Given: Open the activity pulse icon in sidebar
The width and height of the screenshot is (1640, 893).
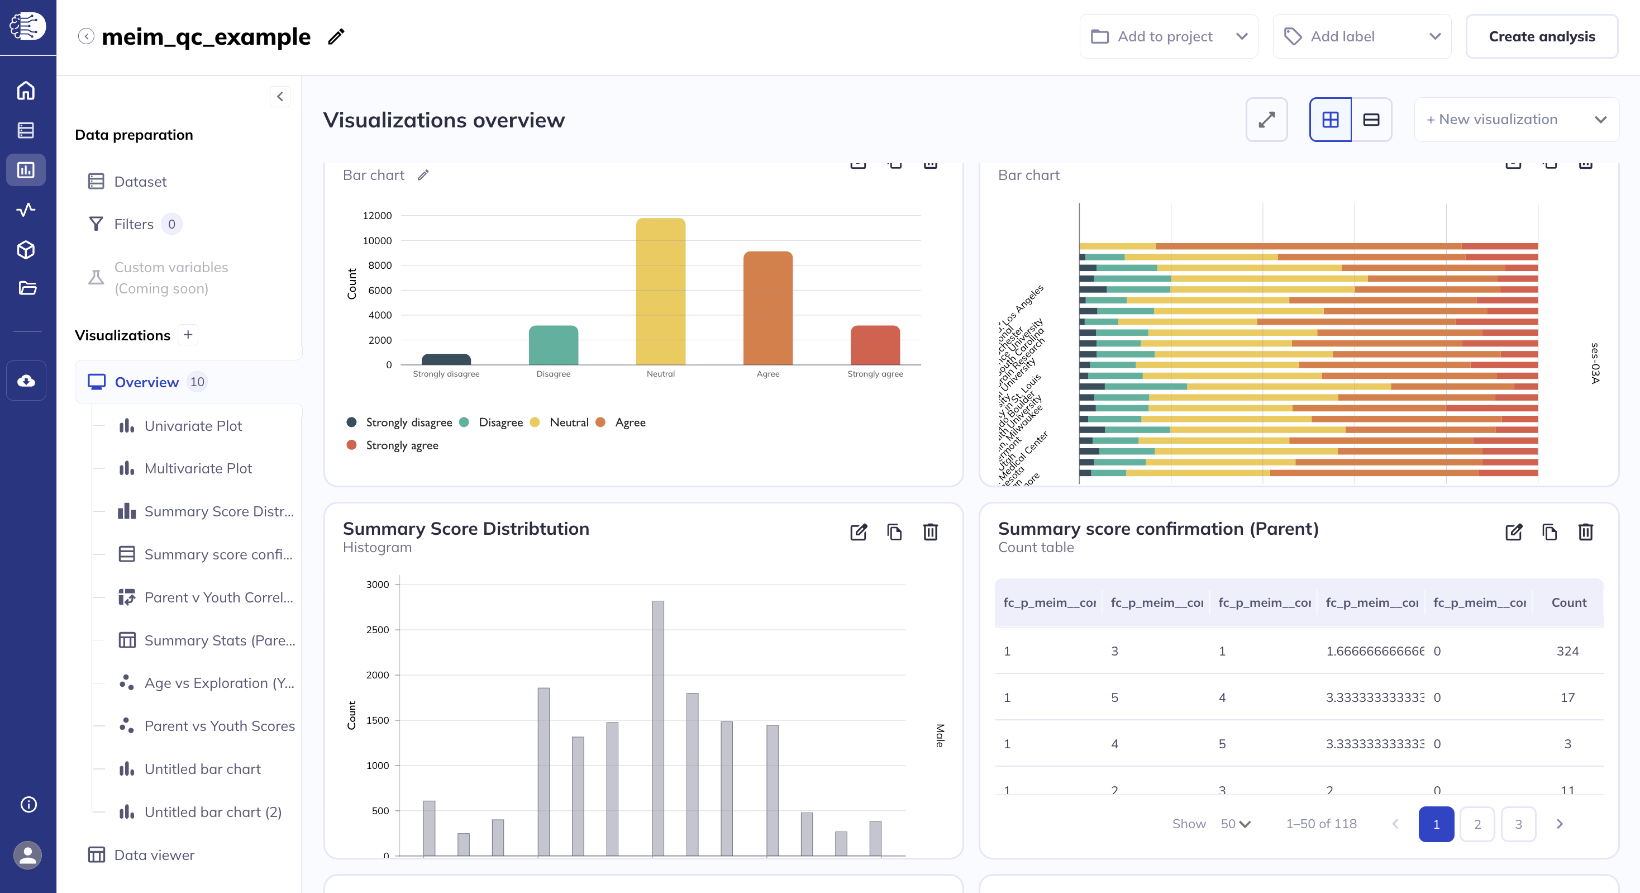Looking at the screenshot, I should [26, 210].
